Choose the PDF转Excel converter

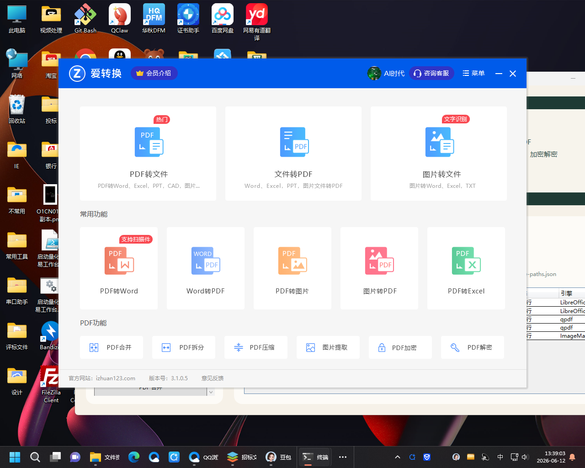[466, 268]
